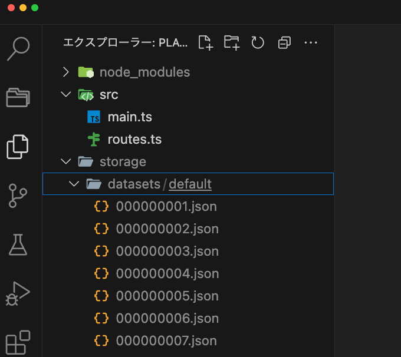Open the 000000004.json file

tap(167, 273)
